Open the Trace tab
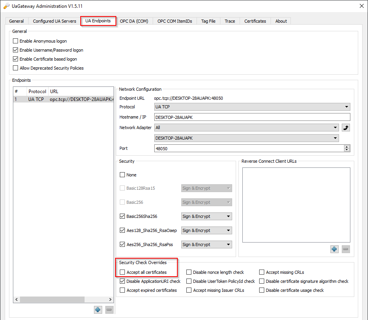This screenshot has height=320, width=368. click(230, 21)
